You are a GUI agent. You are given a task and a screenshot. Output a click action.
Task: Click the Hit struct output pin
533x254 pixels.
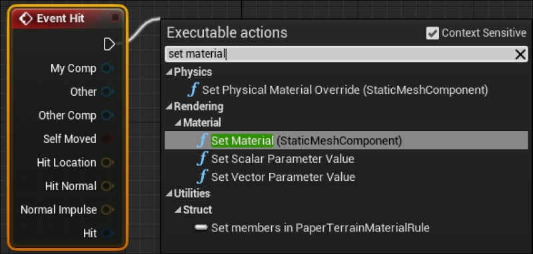(107, 233)
